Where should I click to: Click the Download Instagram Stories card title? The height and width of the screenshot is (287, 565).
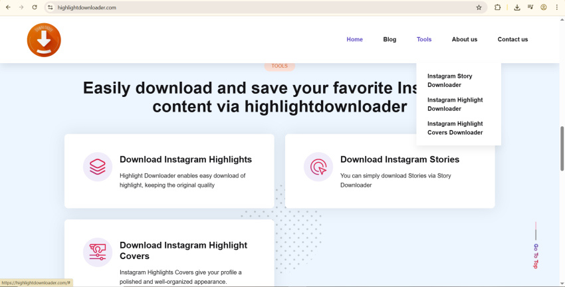coord(399,159)
